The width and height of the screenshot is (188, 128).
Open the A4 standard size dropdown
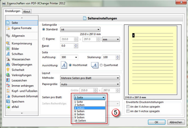(x=80, y=29)
